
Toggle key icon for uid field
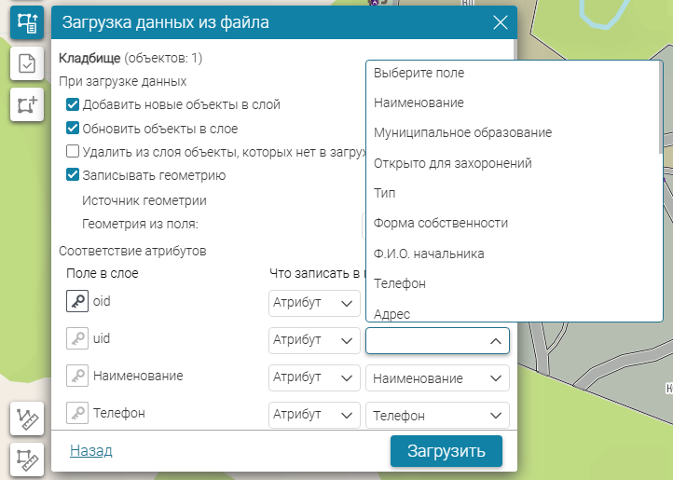coord(77,339)
